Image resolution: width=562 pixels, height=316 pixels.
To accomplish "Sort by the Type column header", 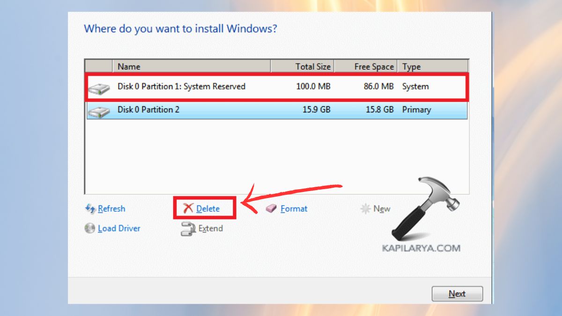I will (x=433, y=66).
